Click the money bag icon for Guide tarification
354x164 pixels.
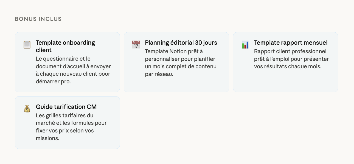27,109
